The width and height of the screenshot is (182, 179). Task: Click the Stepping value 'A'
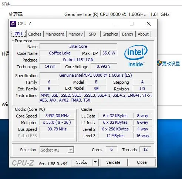tap(142, 82)
